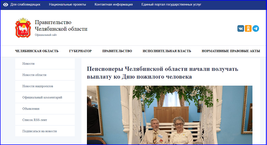Open 'ПРАВИТЕЛЬСТВО' menu item
Screen dimensions: 267x145
[117, 51]
